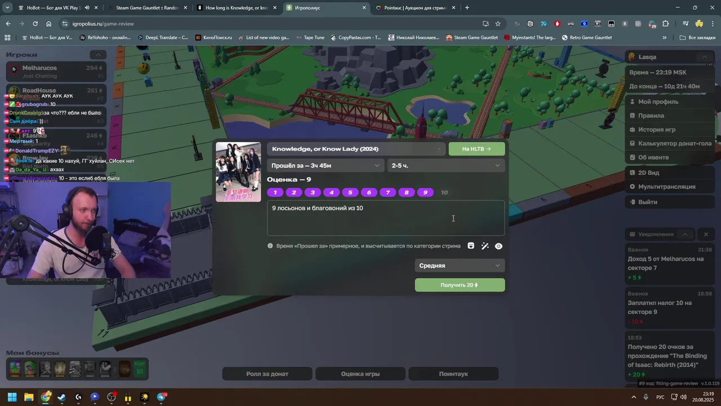Click the emote mask icon under review box
This screenshot has width=721, height=406.
[x=471, y=246]
